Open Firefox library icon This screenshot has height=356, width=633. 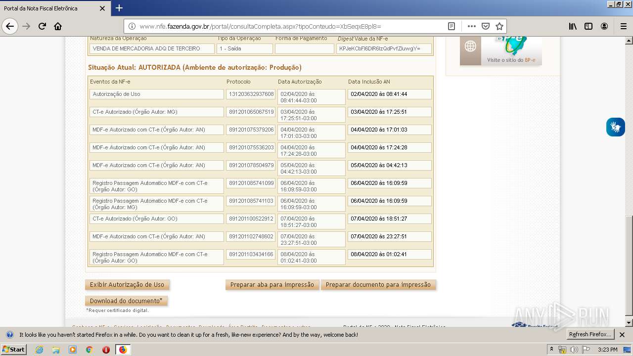573,26
